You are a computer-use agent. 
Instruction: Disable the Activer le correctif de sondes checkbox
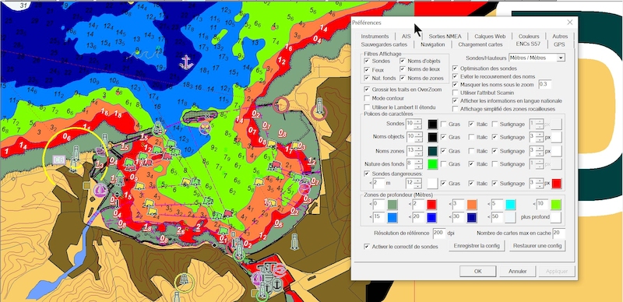(x=367, y=247)
